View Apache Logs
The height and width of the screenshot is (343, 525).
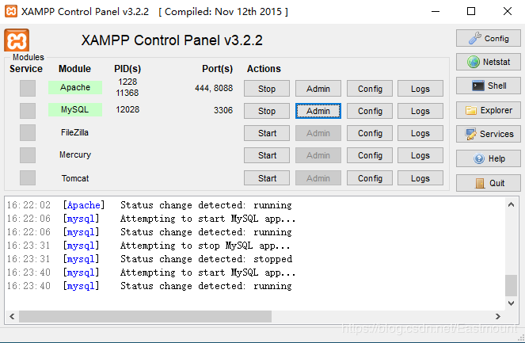(x=420, y=89)
